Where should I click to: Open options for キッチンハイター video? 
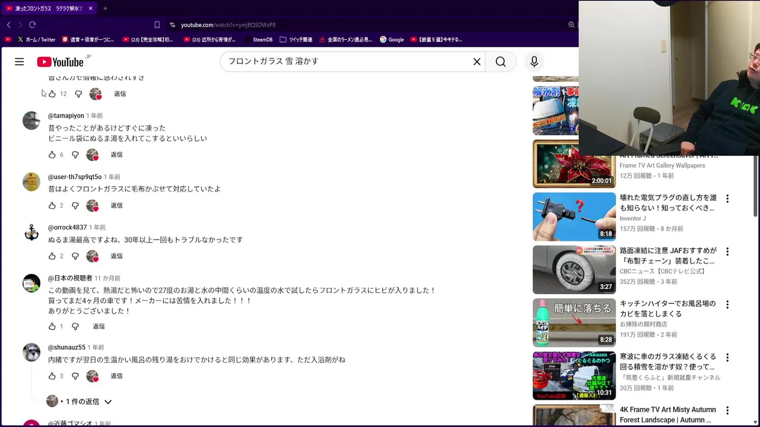[727, 305]
